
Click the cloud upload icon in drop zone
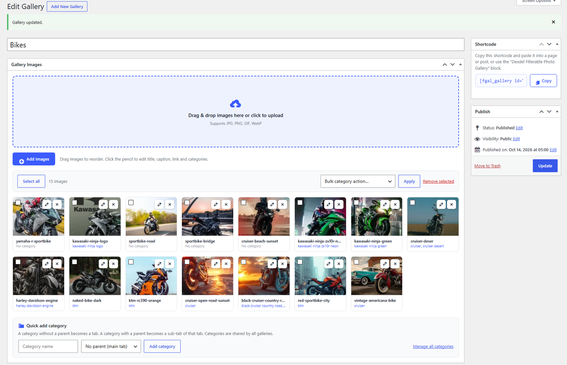235,104
